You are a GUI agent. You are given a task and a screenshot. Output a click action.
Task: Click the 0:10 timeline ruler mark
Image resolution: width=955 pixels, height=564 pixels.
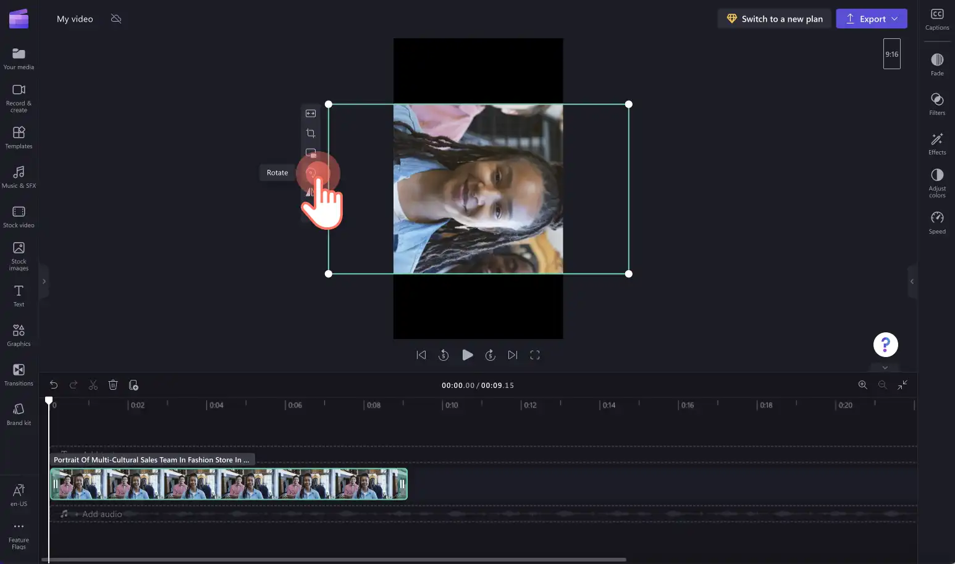(452, 405)
